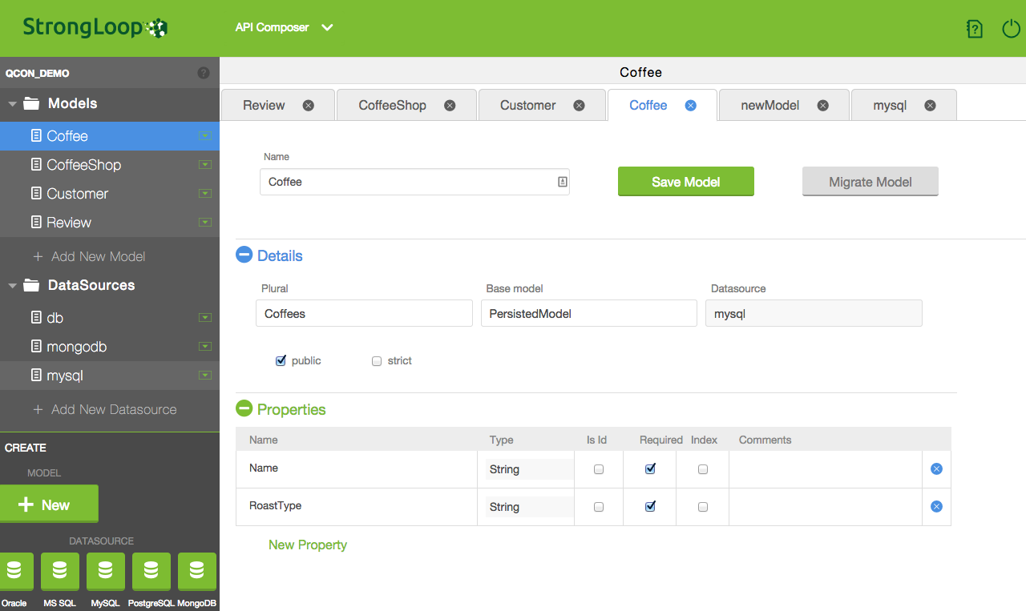1026x611 pixels.
Task: Enable the strict checkbox
Action: point(377,361)
